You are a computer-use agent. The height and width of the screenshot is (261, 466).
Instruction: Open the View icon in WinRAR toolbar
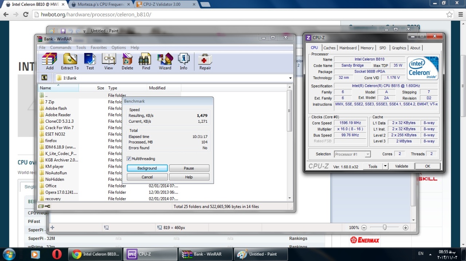click(108, 61)
